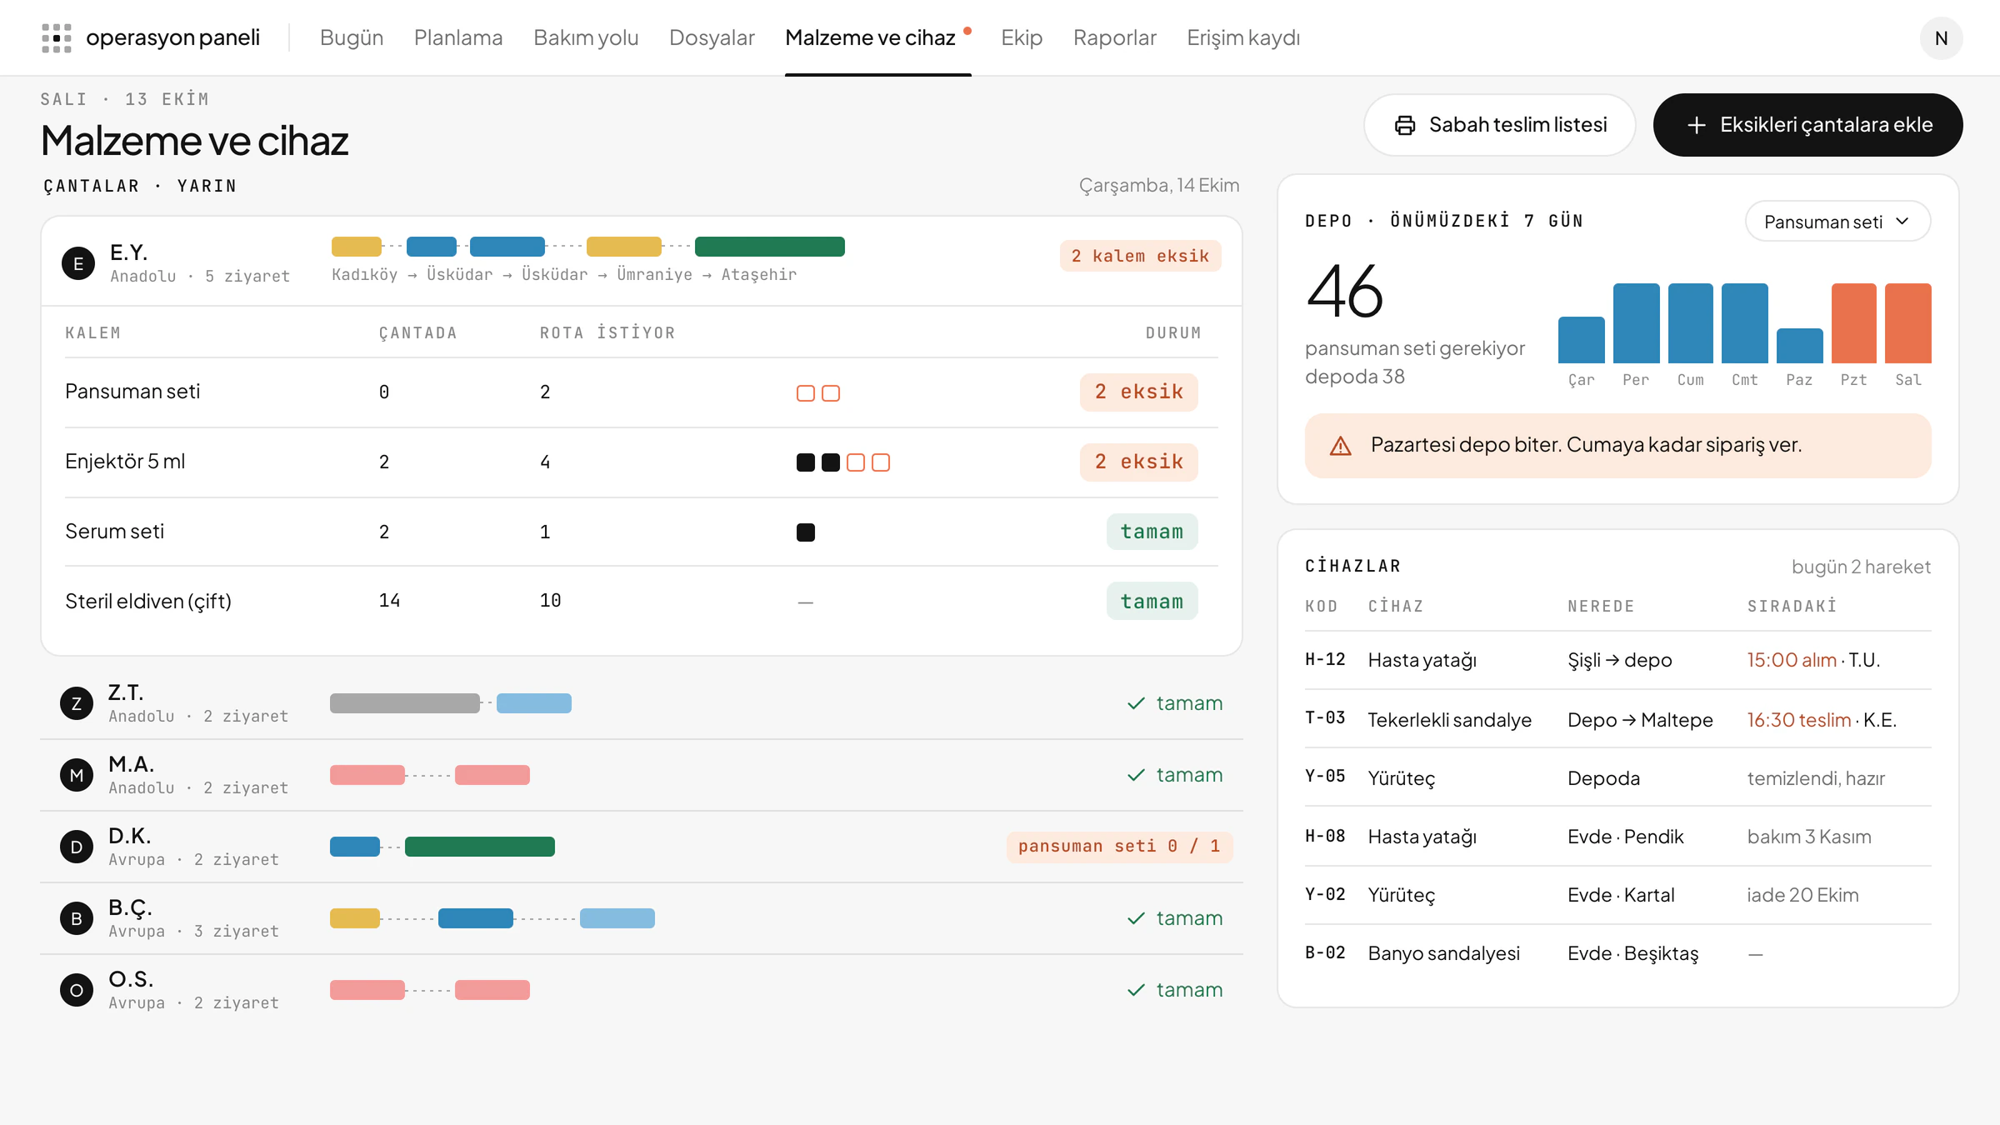The width and height of the screenshot is (2000, 1125).
Task: Click the 2 kalem eksik badge
Action: [x=1140, y=256]
